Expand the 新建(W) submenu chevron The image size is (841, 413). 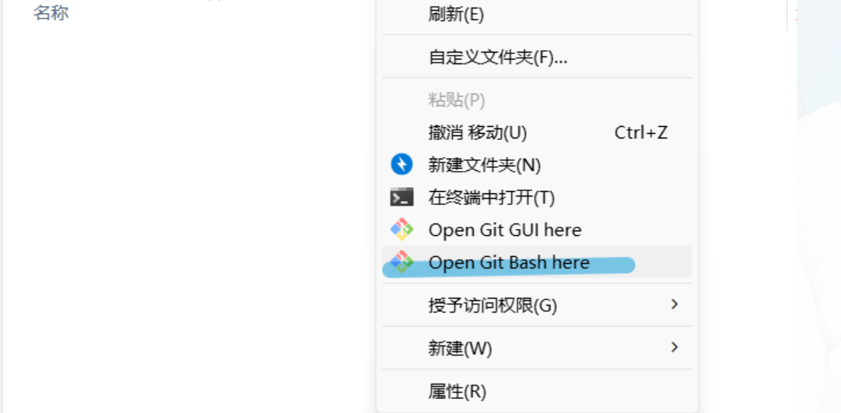coord(675,347)
